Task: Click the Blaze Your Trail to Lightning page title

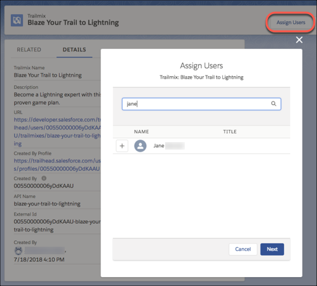Action: 73,22
